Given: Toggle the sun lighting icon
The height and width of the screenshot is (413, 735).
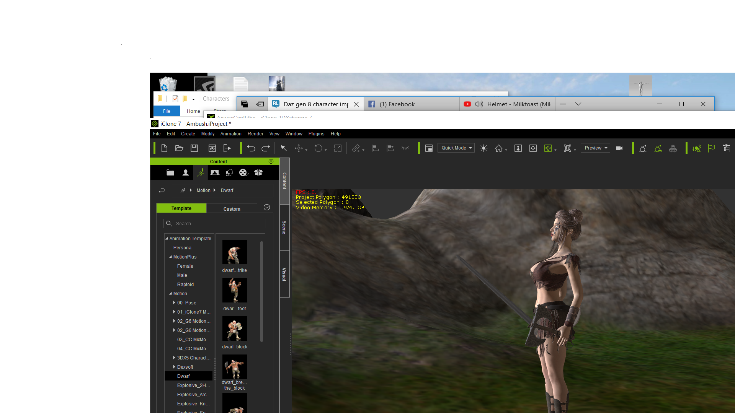Looking at the screenshot, I should click(483, 148).
